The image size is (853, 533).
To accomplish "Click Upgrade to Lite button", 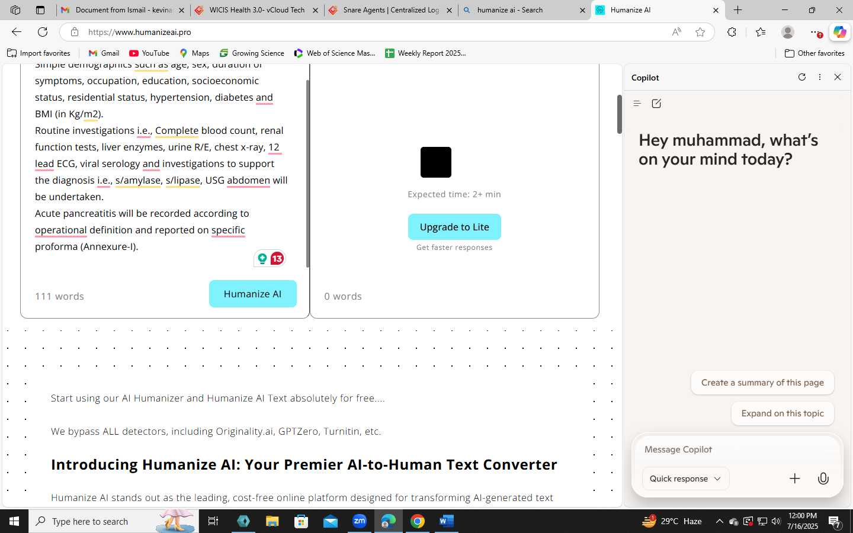I will tap(454, 227).
